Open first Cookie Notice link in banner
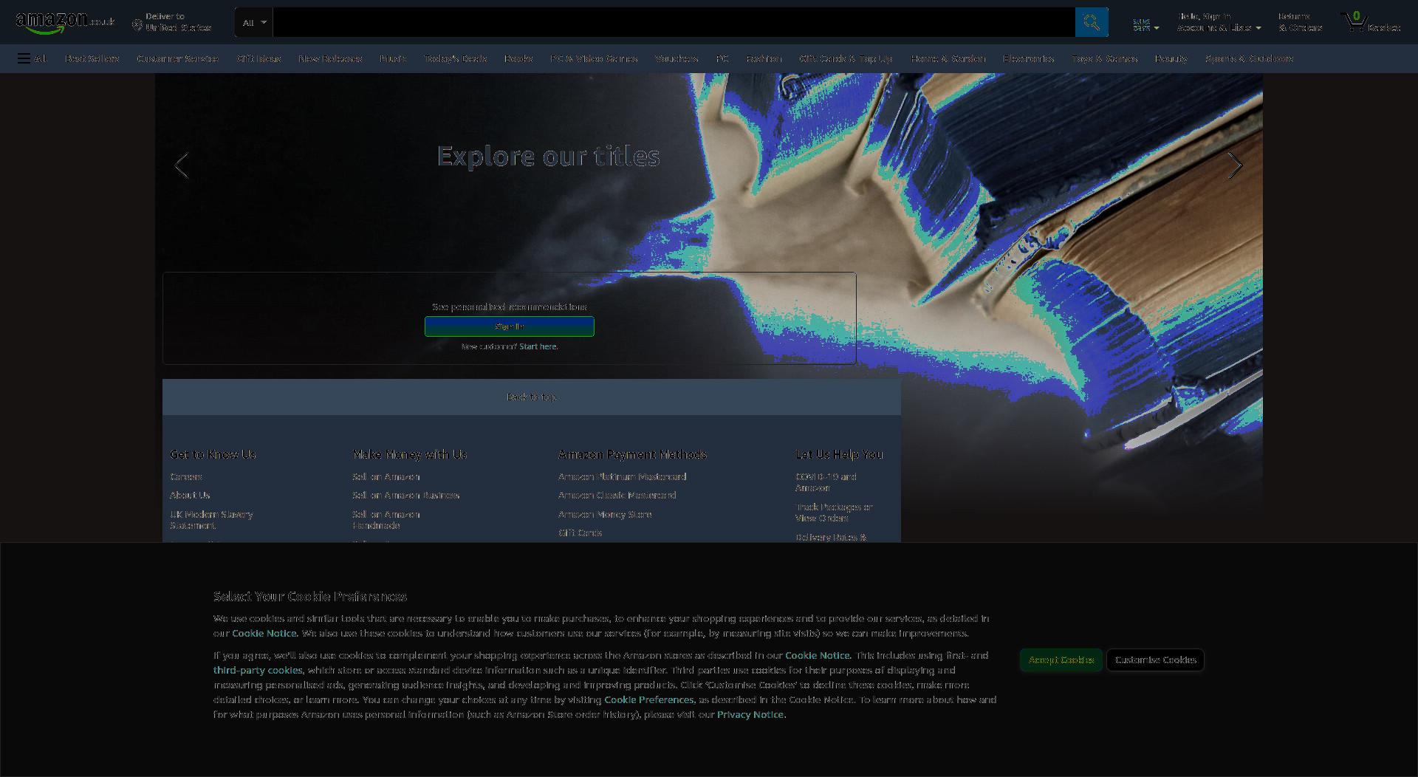 click(264, 633)
